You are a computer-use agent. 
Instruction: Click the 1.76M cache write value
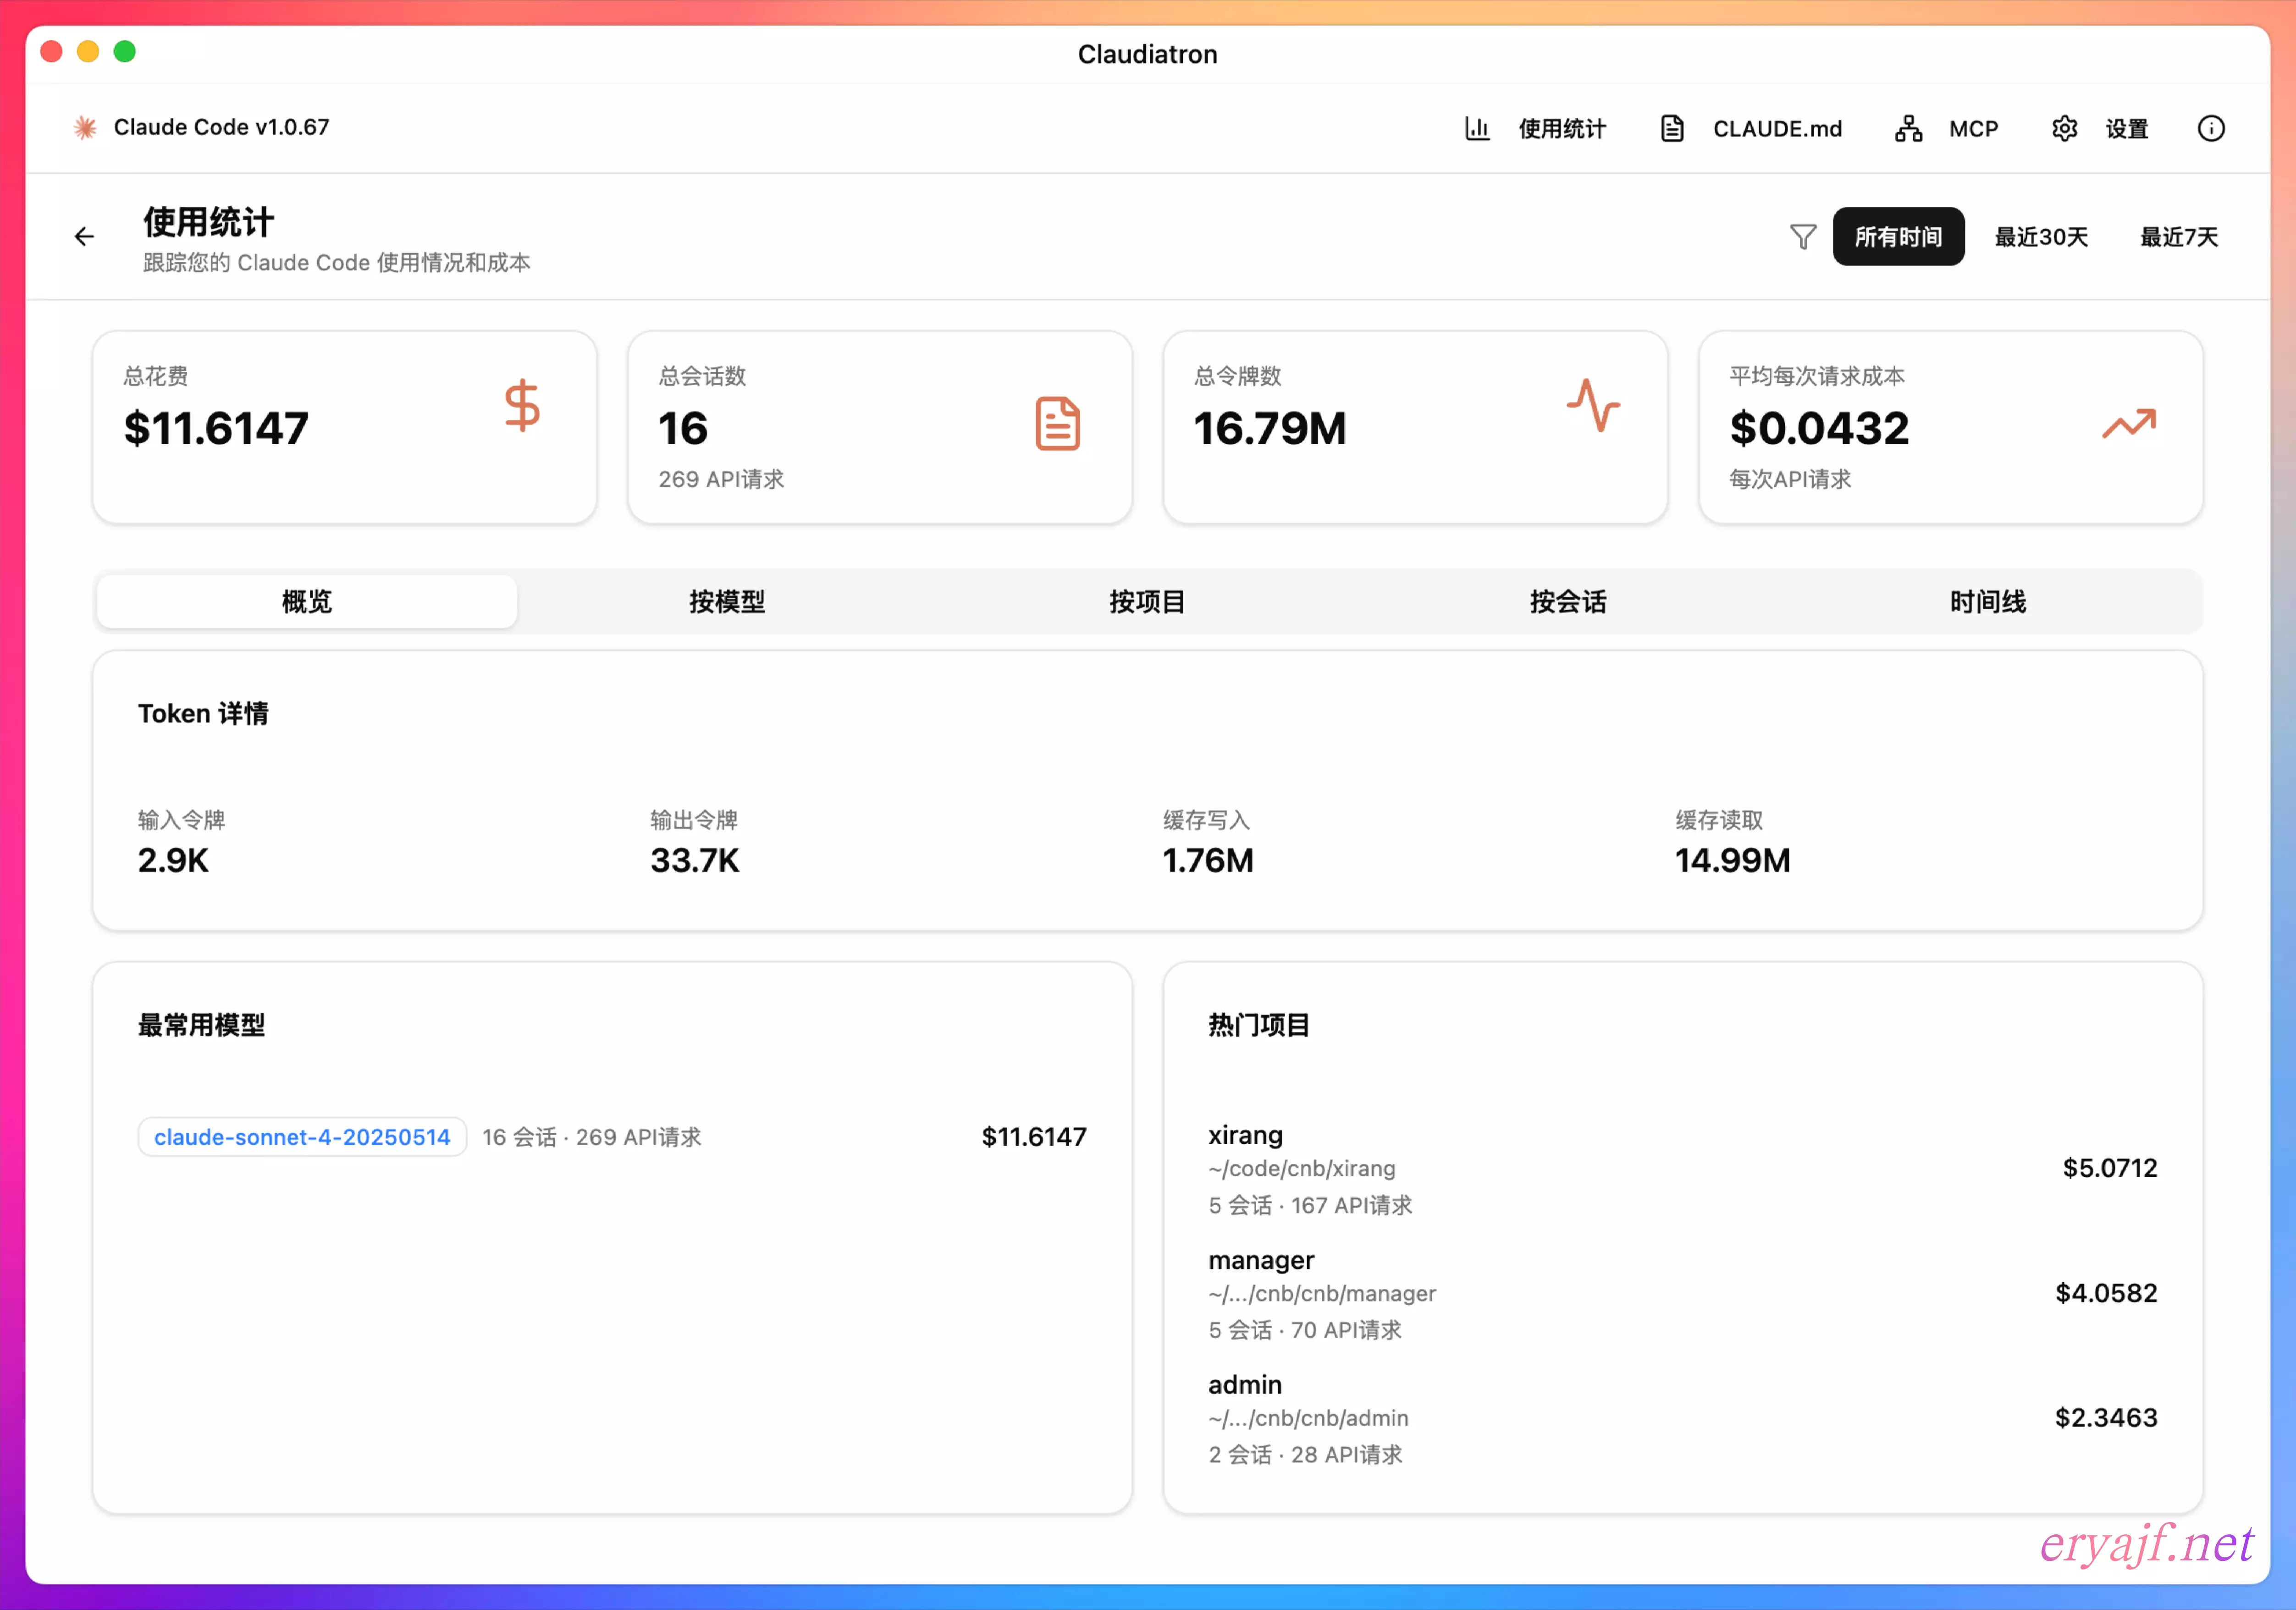pos(1208,861)
